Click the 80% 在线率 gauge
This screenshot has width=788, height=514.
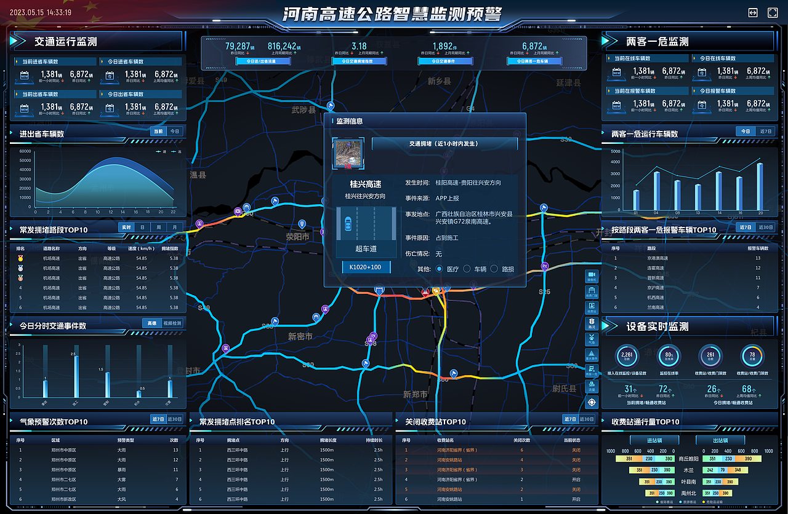(x=669, y=356)
